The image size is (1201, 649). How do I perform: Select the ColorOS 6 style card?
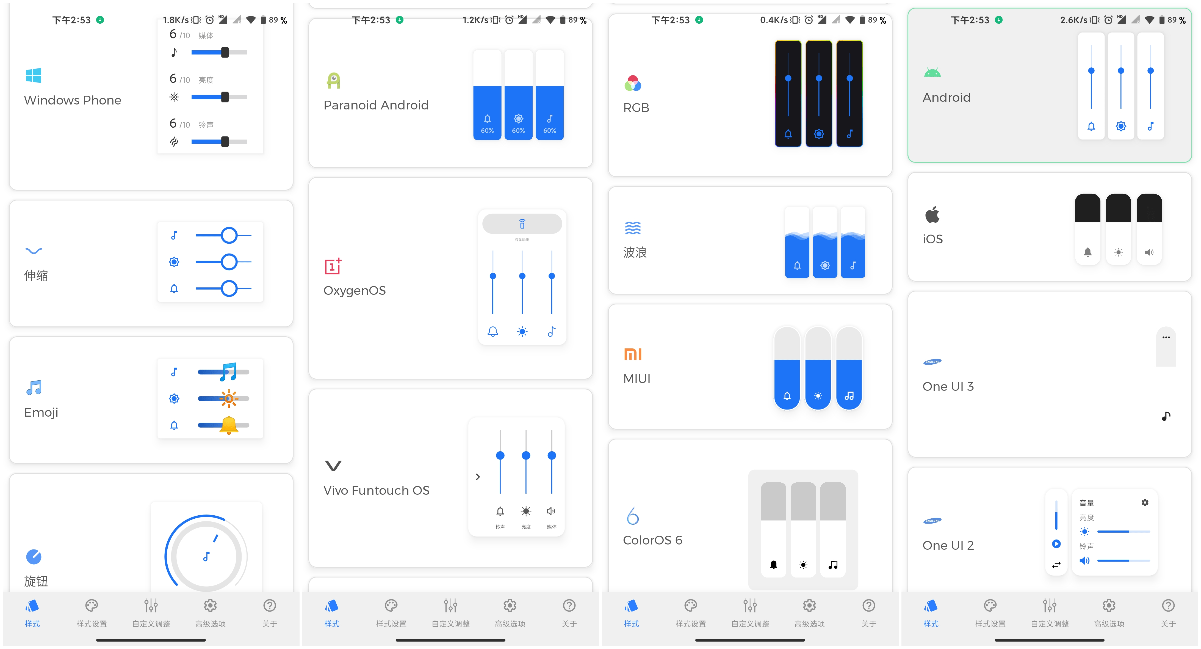(750, 516)
